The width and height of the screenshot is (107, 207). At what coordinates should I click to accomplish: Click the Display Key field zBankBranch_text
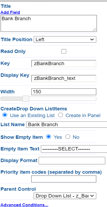click(x=64, y=78)
